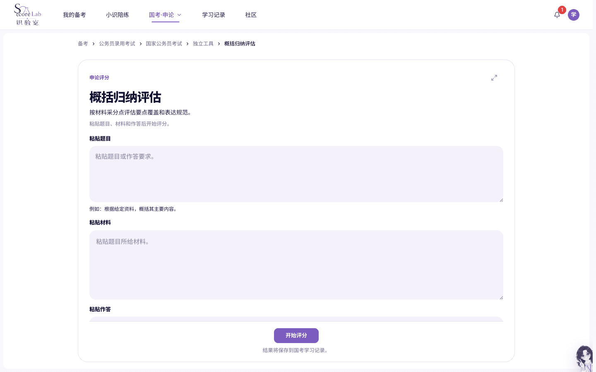596x372 pixels.
Task: Click the 概括归纳评估 breadcrumb text
Action: coord(240,44)
